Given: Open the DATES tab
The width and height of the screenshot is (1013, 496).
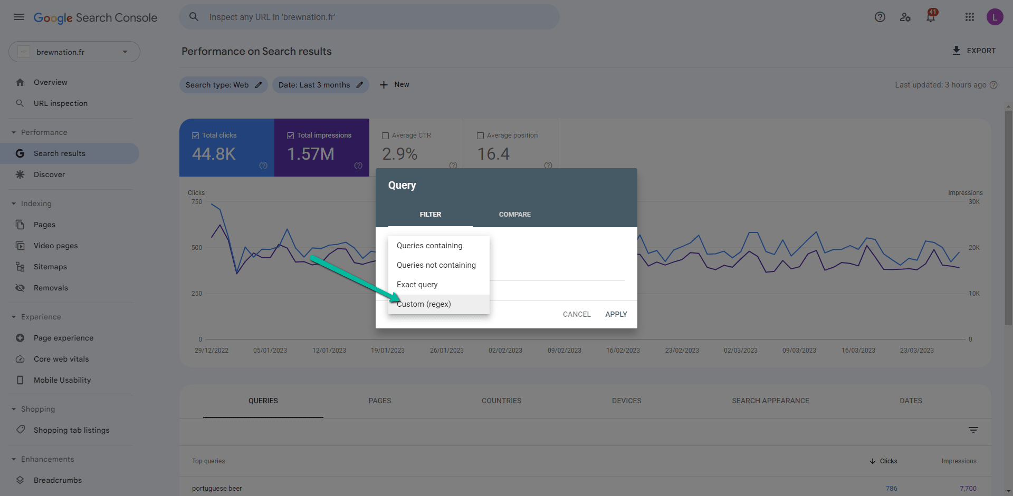Looking at the screenshot, I should pos(911,401).
